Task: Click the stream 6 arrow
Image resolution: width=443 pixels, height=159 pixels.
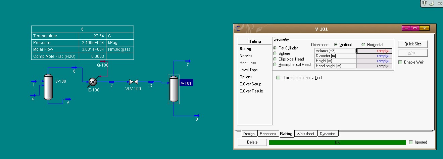Action: pos(74,68)
